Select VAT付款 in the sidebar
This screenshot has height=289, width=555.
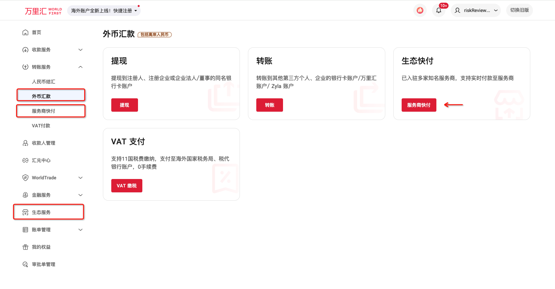pos(41,126)
